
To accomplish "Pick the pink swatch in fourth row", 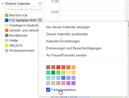I will pos(63,83).
